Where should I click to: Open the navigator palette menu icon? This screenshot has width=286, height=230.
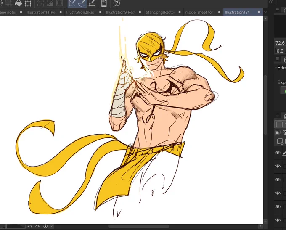(278, 10)
